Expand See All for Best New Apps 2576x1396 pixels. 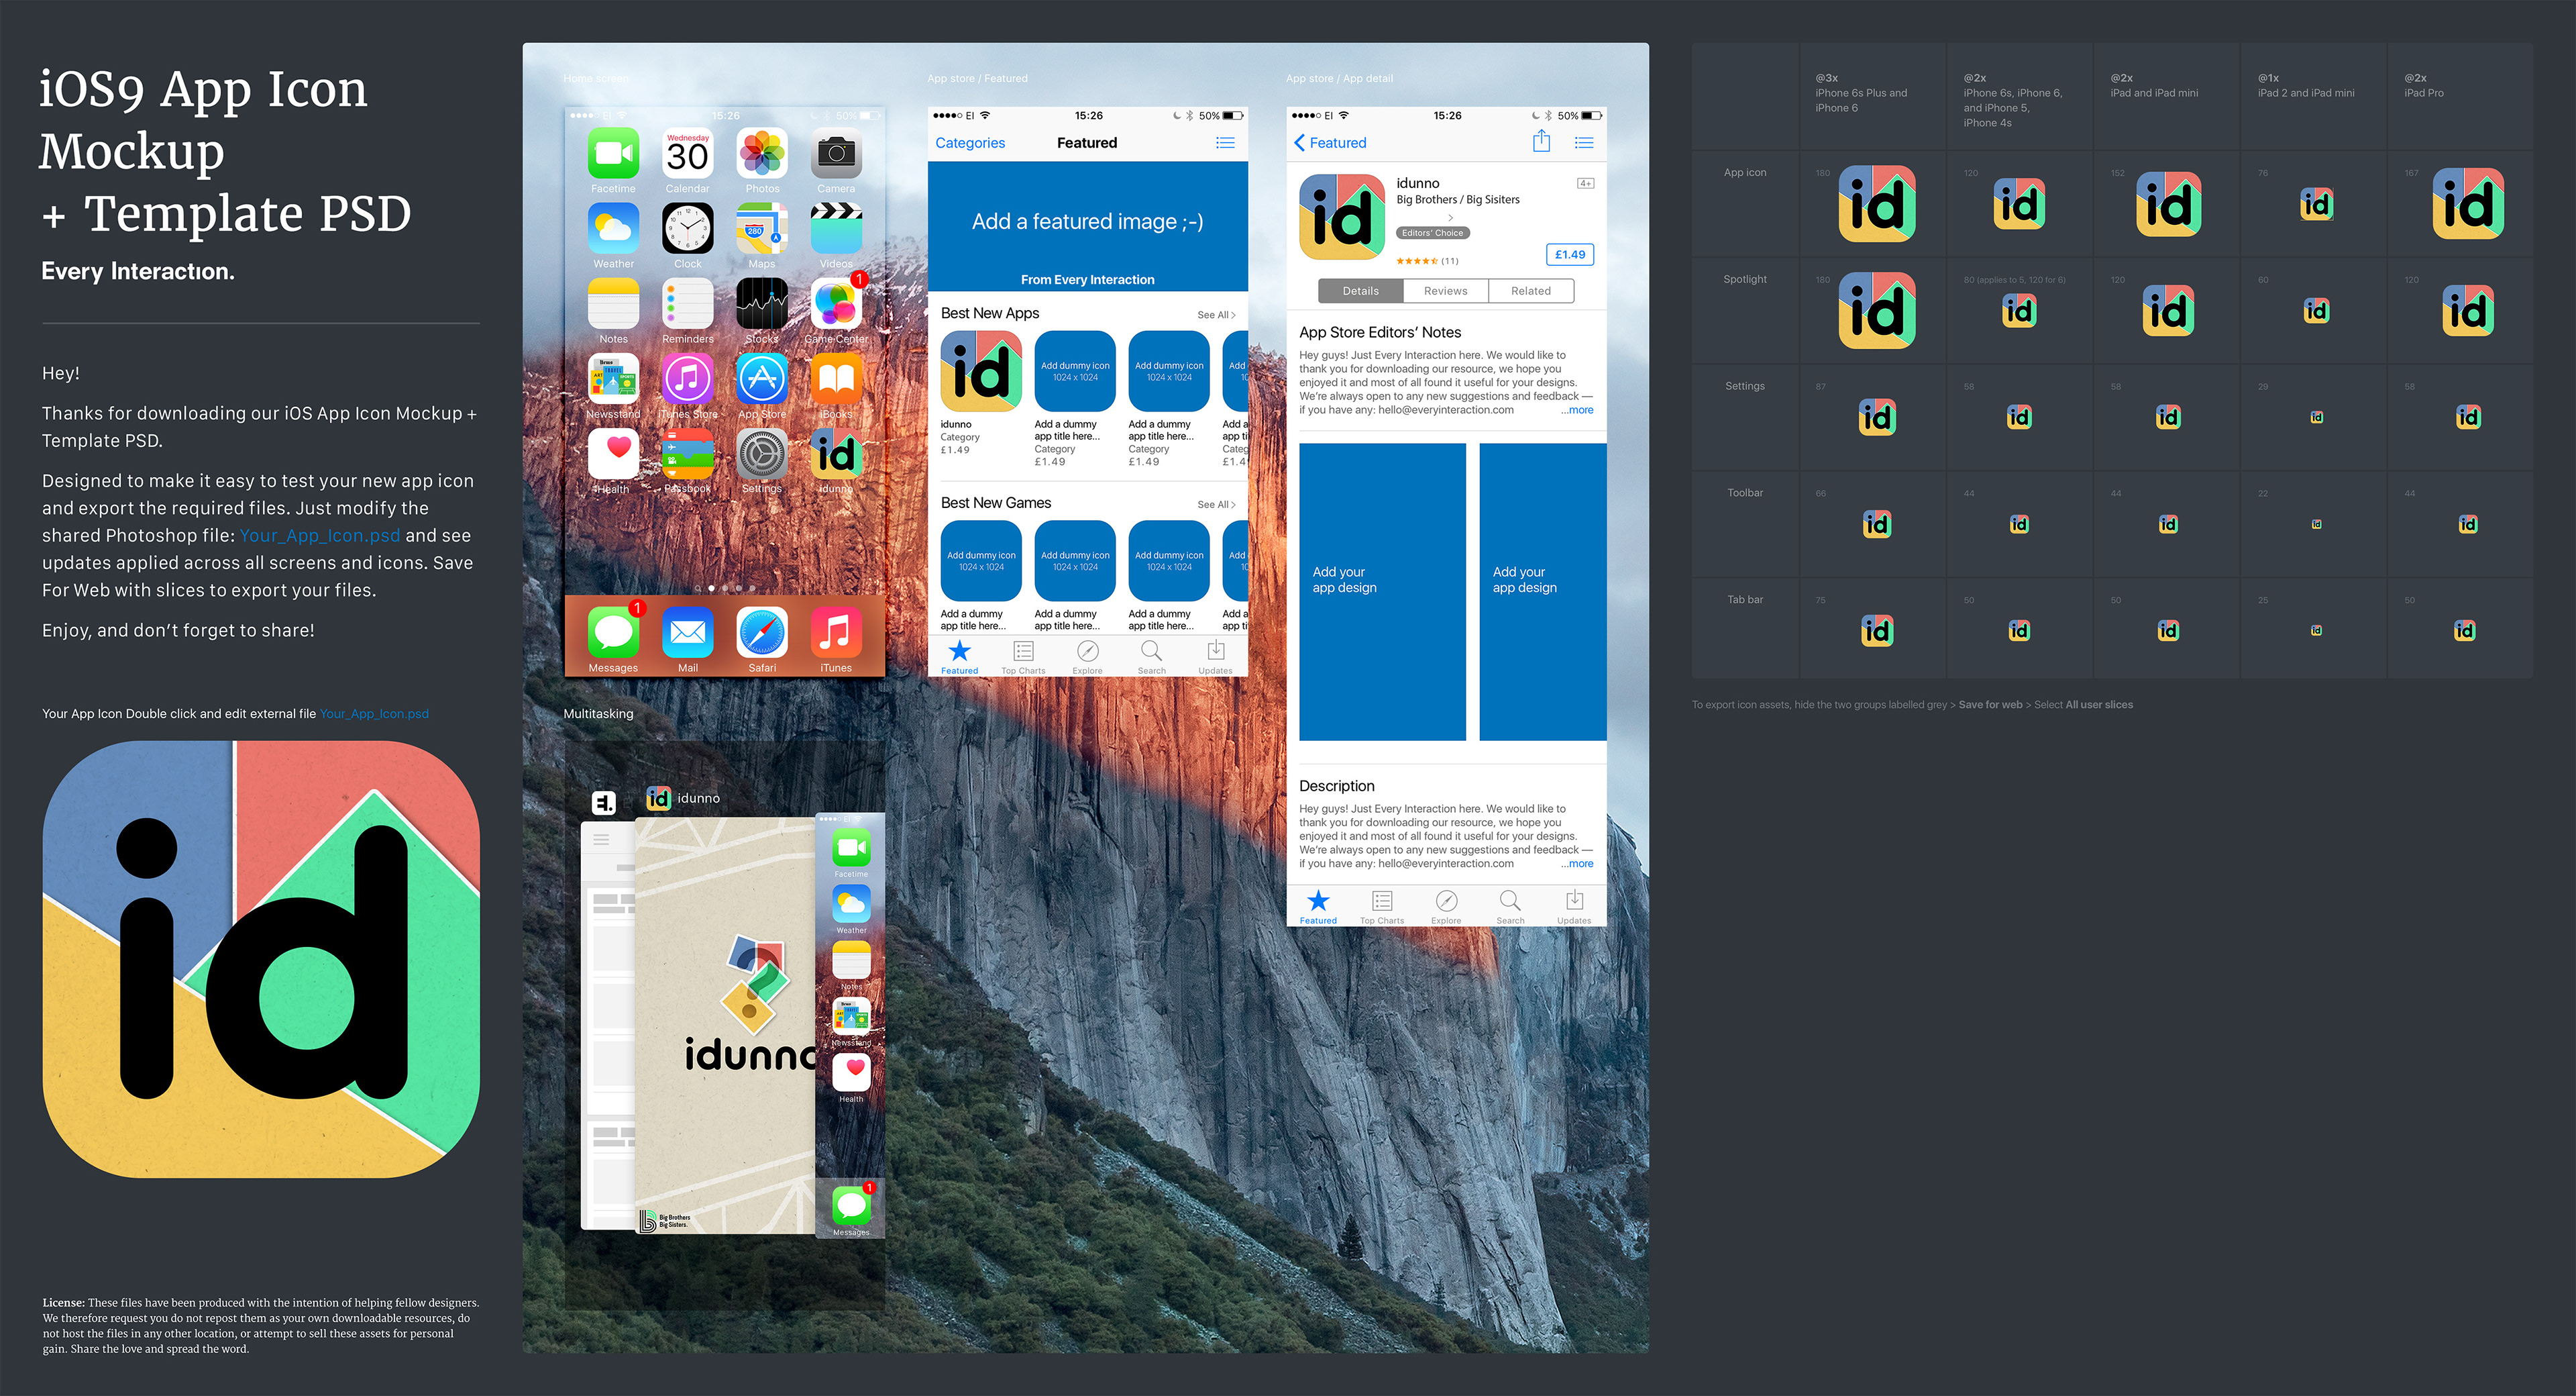(x=1216, y=315)
